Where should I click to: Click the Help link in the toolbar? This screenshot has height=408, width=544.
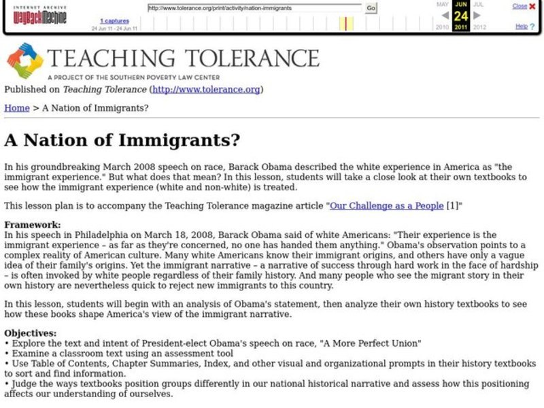tap(522, 27)
